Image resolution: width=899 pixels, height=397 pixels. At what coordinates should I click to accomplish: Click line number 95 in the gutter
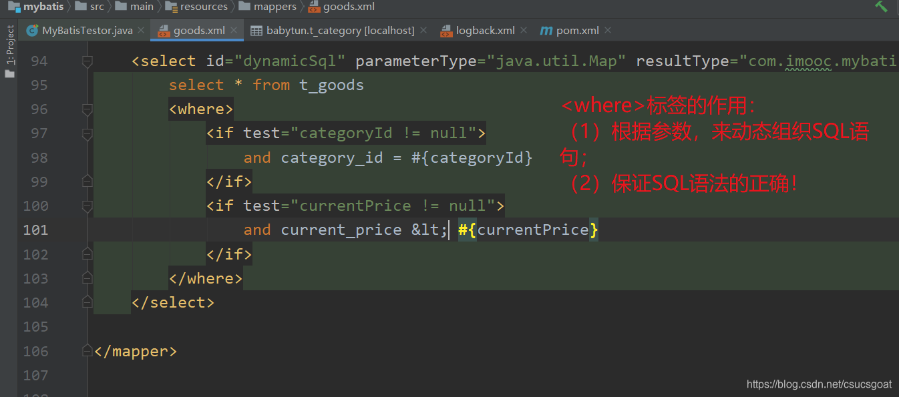point(39,85)
